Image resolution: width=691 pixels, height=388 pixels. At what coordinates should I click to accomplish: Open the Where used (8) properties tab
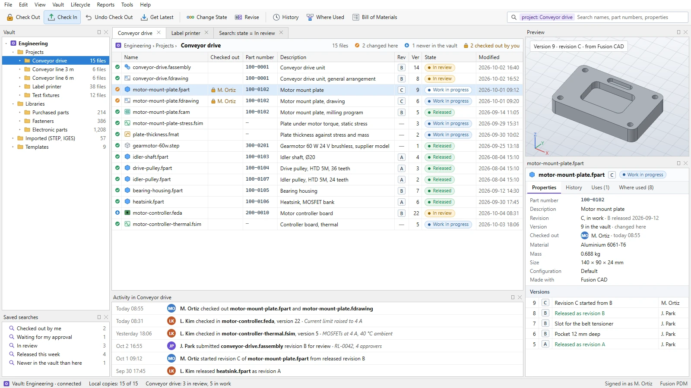point(636,188)
